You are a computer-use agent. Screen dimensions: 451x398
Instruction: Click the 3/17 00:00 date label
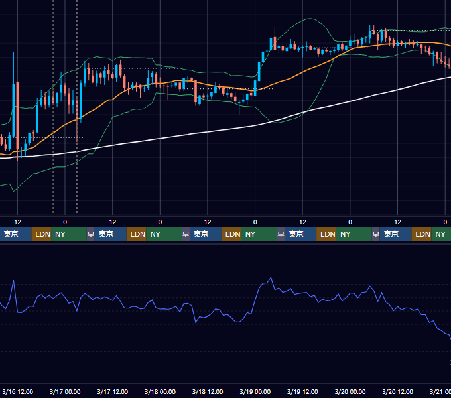[x=65, y=391]
